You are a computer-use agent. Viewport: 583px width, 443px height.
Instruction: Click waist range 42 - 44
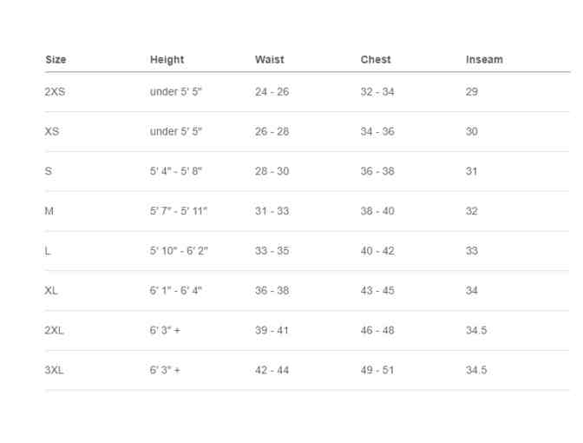coord(272,370)
